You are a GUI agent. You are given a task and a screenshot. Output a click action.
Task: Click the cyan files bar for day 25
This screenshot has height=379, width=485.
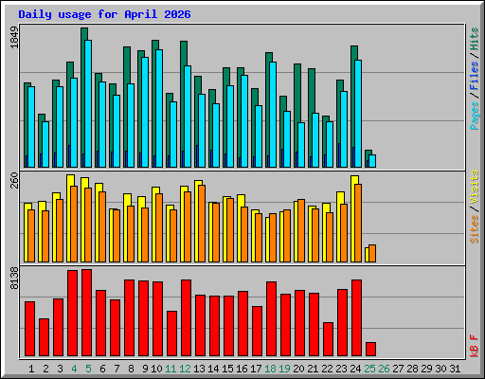click(372, 161)
